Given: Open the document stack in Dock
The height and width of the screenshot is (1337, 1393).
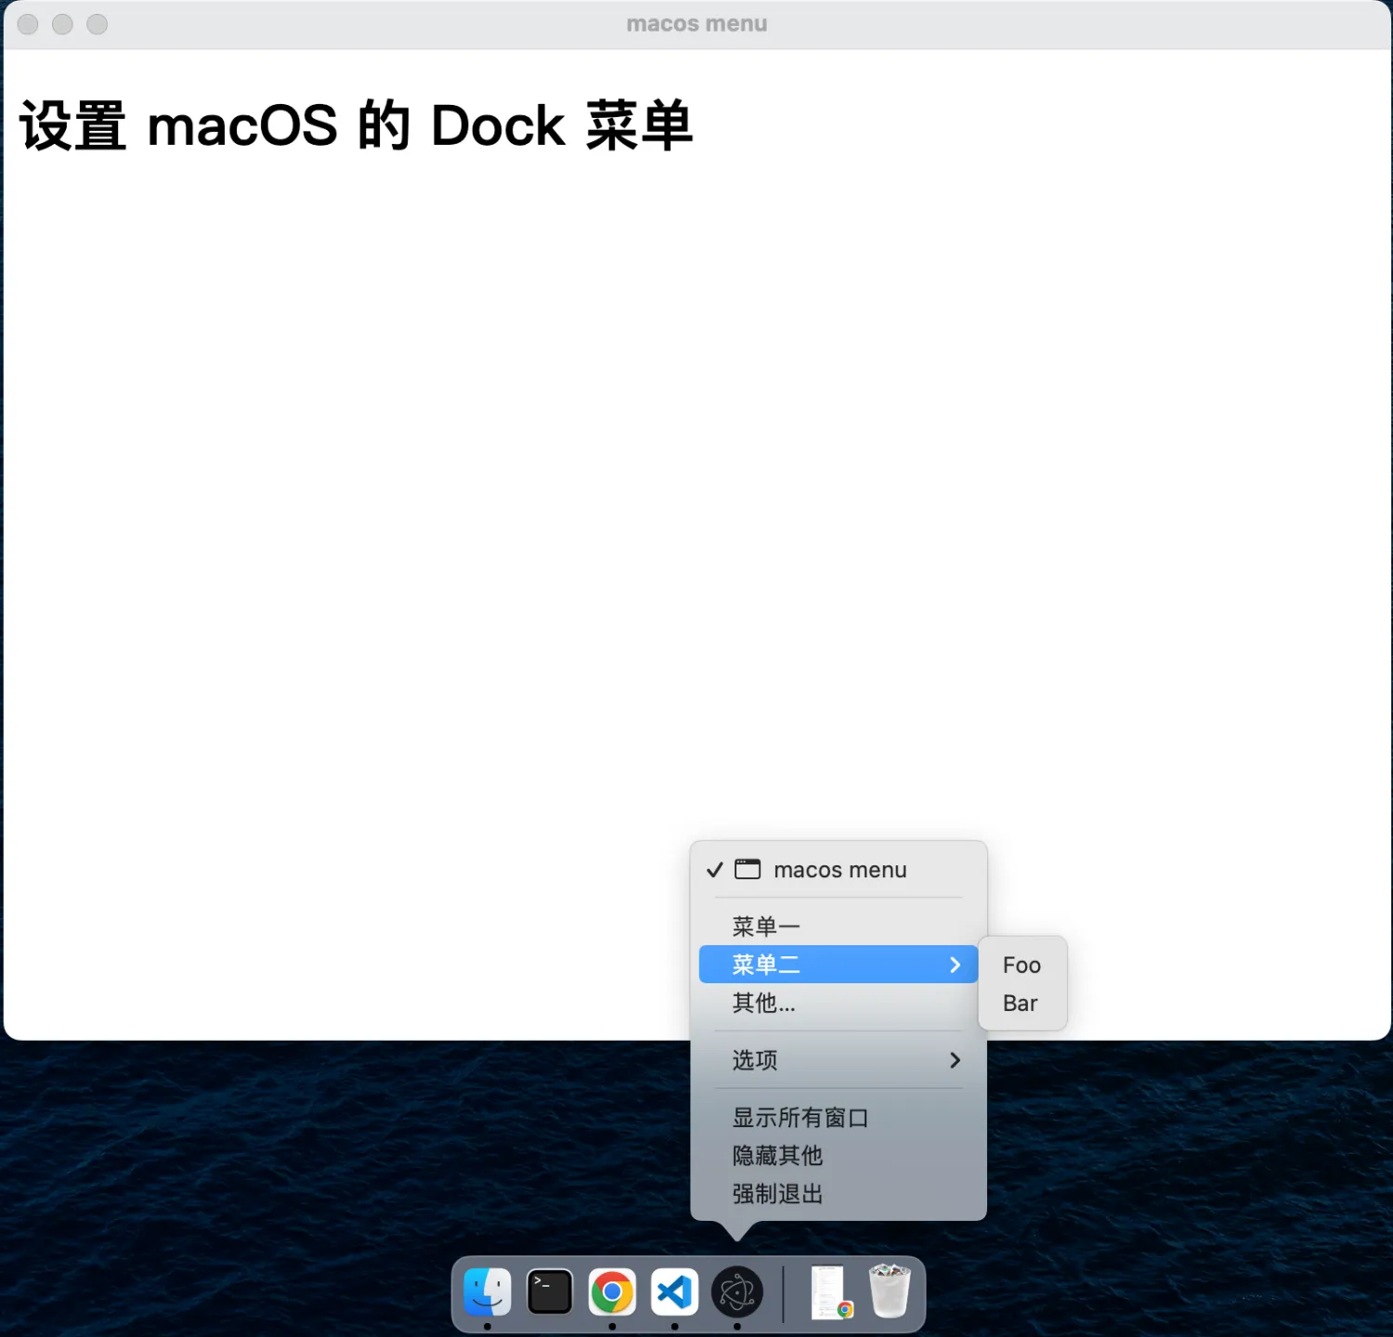Looking at the screenshot, I should point(830,1292).
